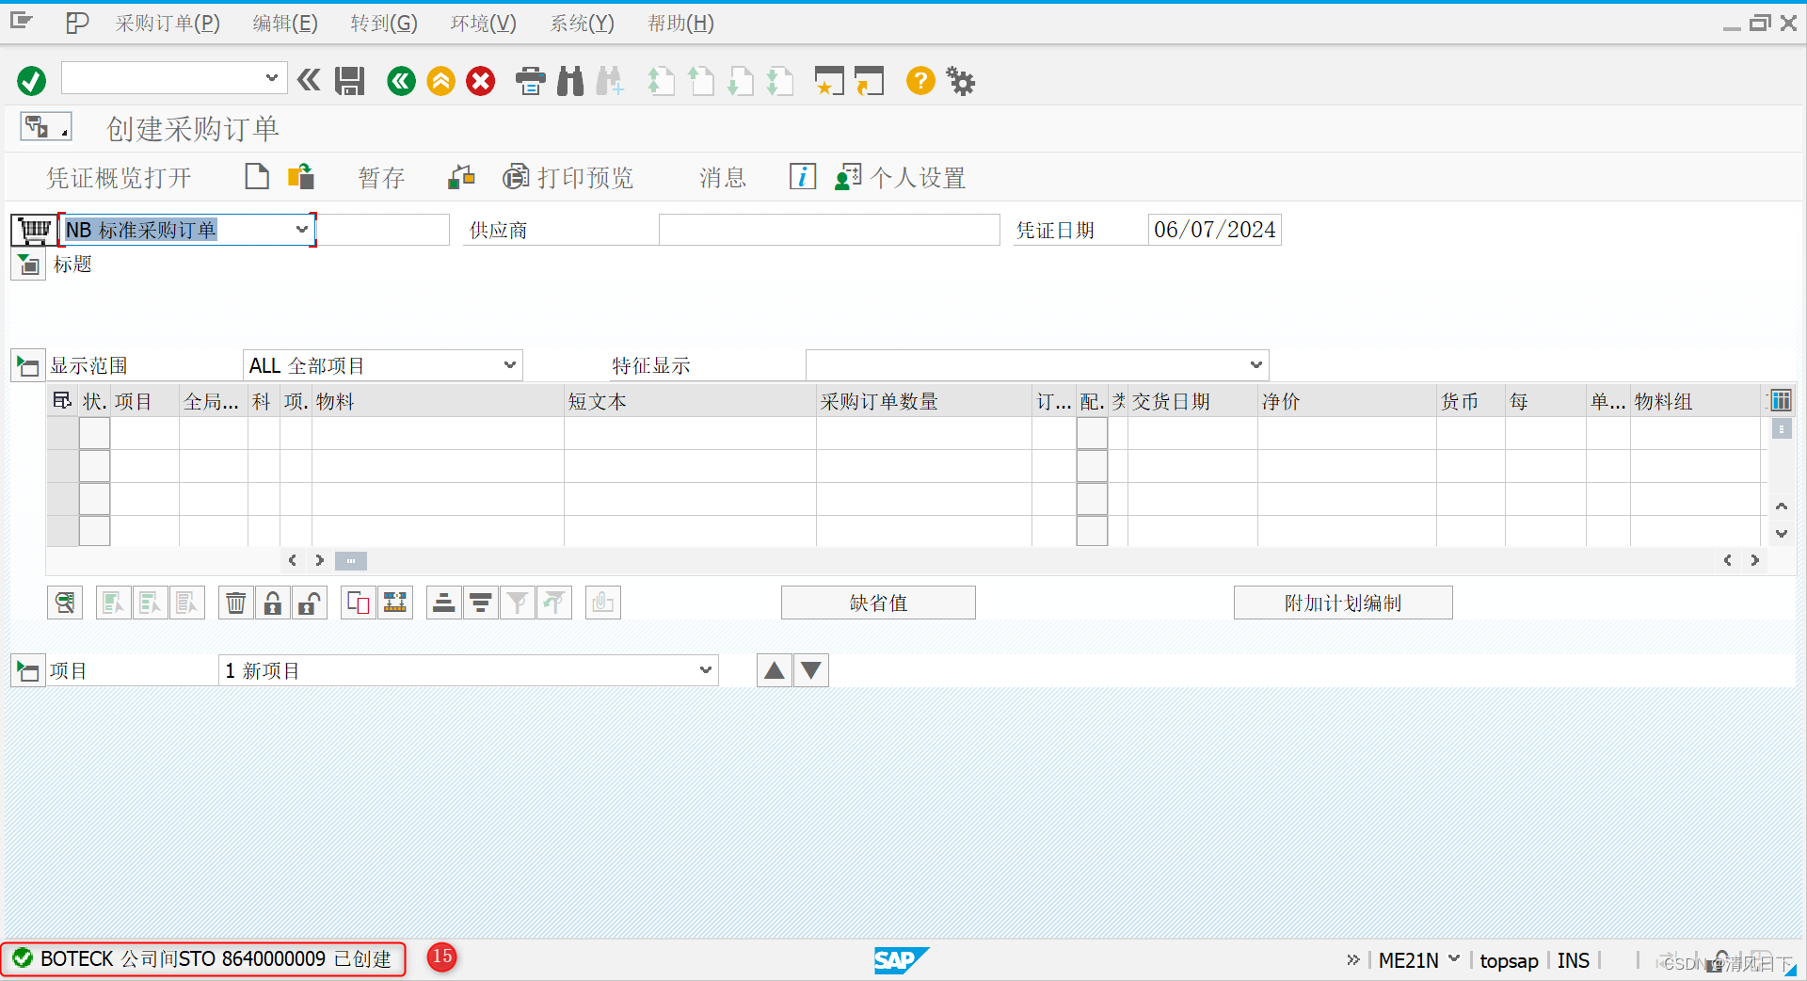Click the 凭证日期 date field 06/07/2024
This screenshot has height=981, width=1807.
1214,230
